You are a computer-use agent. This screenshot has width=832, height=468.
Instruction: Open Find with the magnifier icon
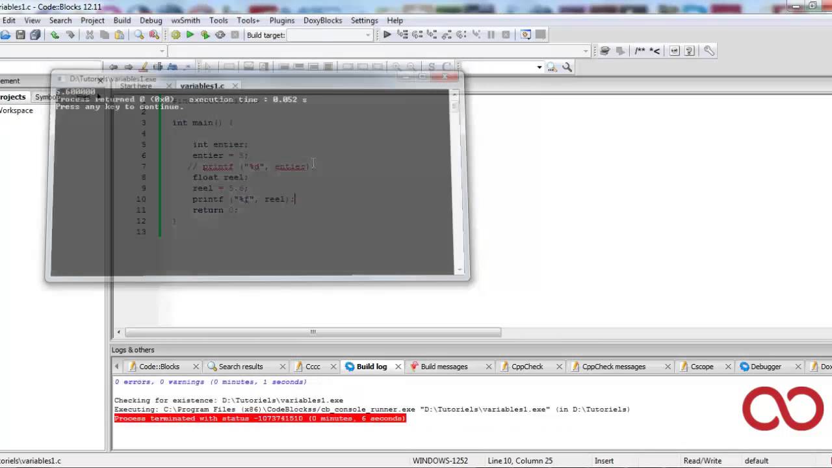point(139,35)
